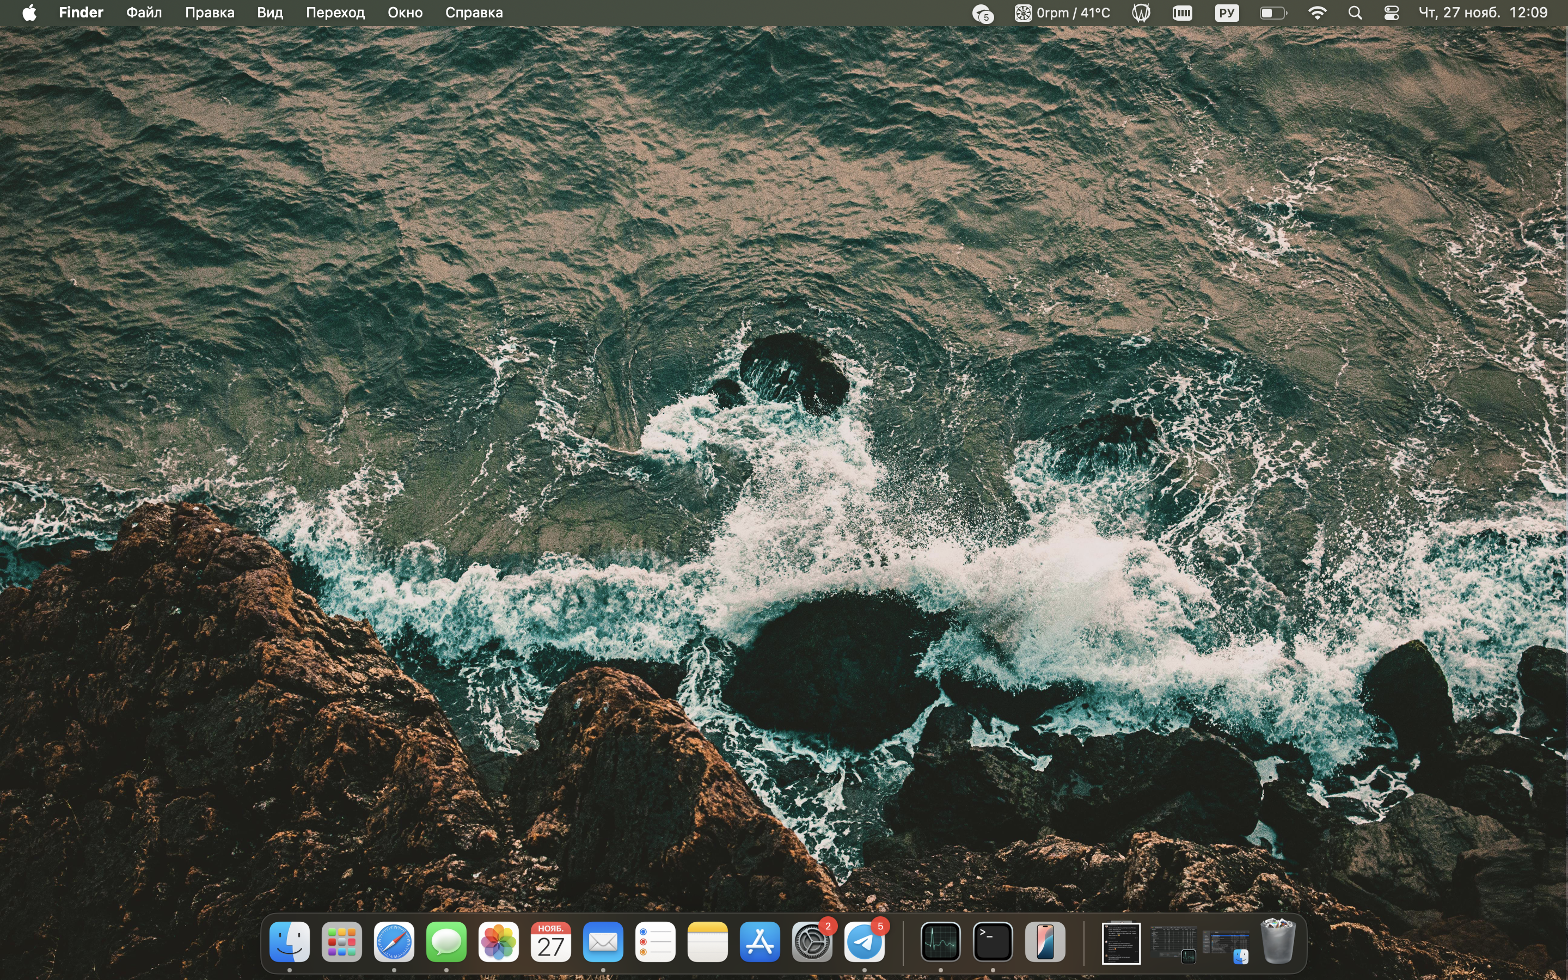Image resolution: width=1568 pixels, height=980 pixels.
Task: Open the Trash in Dock
Action: click(1277, 942)
